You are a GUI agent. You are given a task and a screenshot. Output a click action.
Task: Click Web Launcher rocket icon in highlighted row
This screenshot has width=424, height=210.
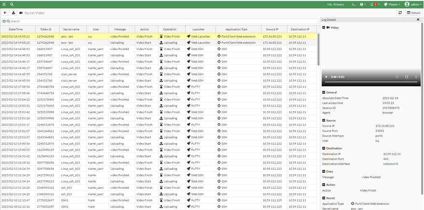[188, 36]
